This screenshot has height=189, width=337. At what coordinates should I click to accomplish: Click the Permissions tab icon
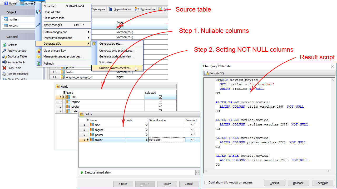click(x=137, y=9)
